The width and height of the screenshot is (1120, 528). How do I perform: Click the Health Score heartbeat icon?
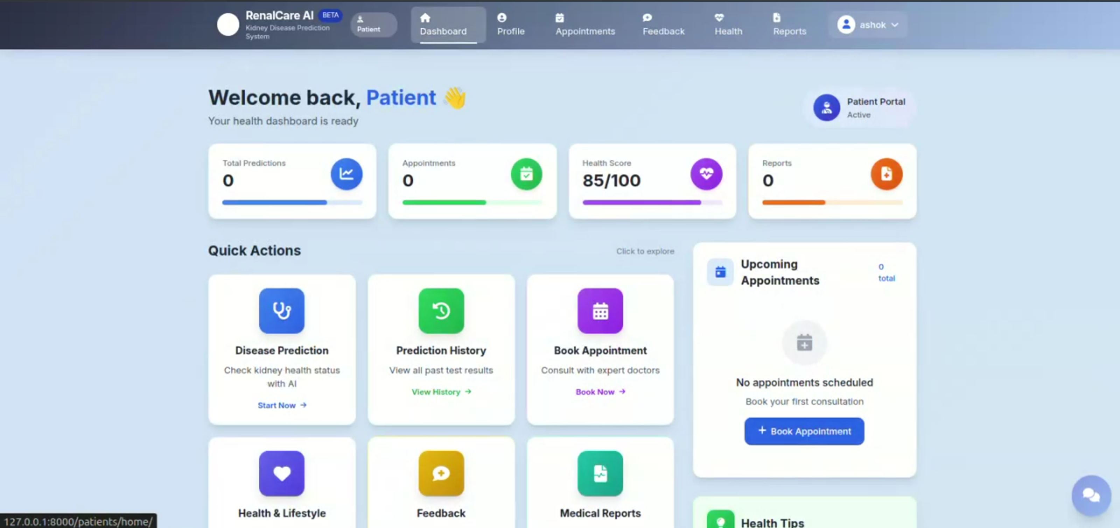point(707,174)
